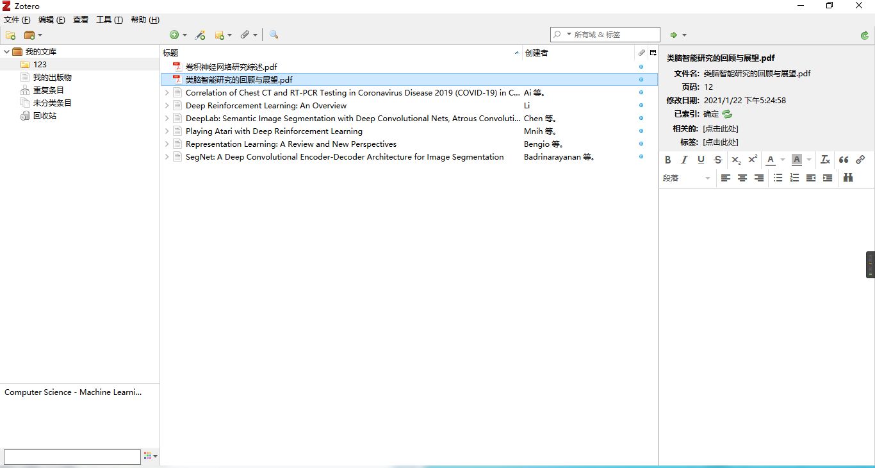
Task: Click the tag filter input box
Action: (72, 456)
